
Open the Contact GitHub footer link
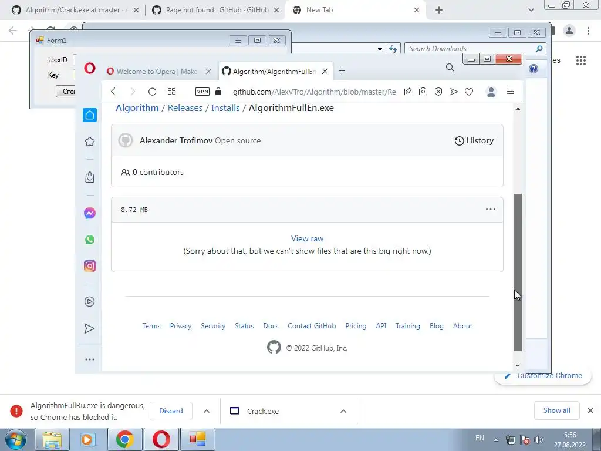click(312, 326)
